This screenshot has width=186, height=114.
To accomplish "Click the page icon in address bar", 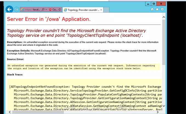I will (x=22, y=10).
